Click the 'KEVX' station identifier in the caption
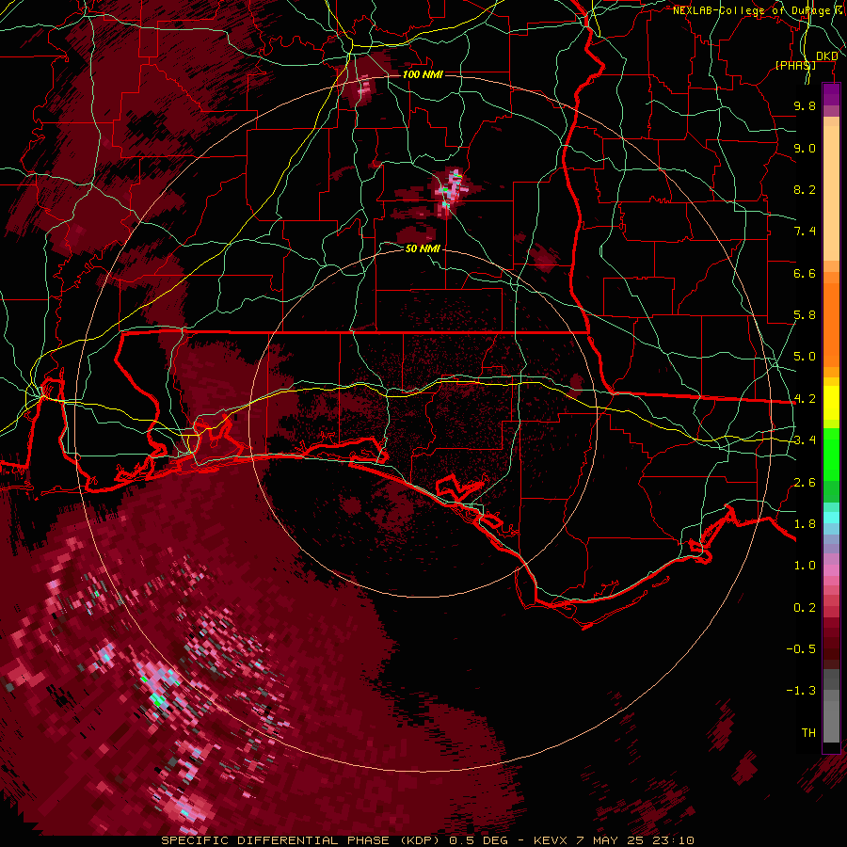The width and height of the screenshot is (847, 847). [x=551, y=840]
